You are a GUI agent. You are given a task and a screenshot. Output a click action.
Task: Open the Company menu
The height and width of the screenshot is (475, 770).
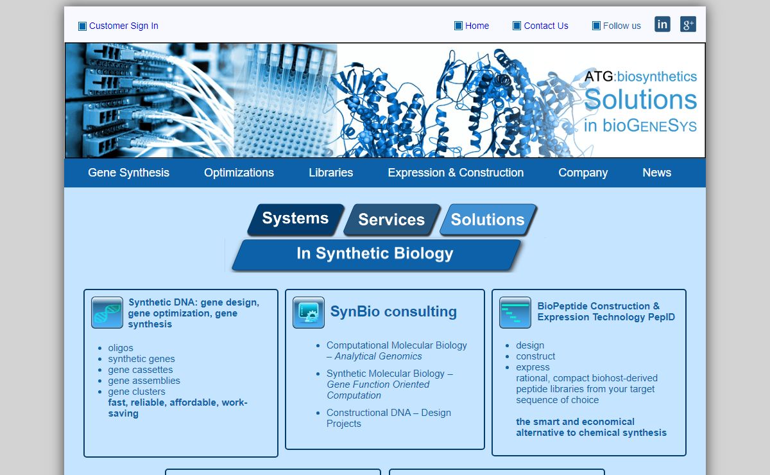tap(583, 173)
